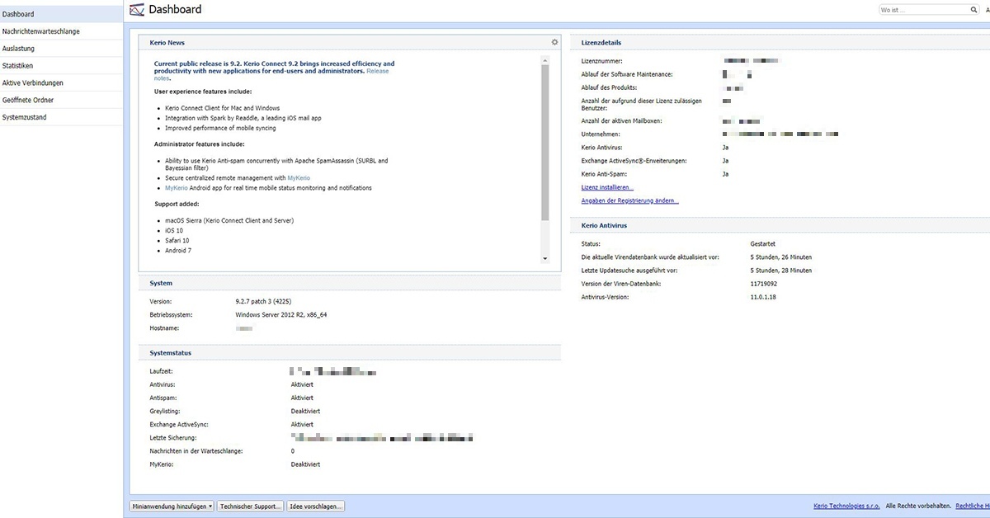Click 'Ablauf der Software Maintenance:' label
990x518 pixels.
(x=627, y=74)
